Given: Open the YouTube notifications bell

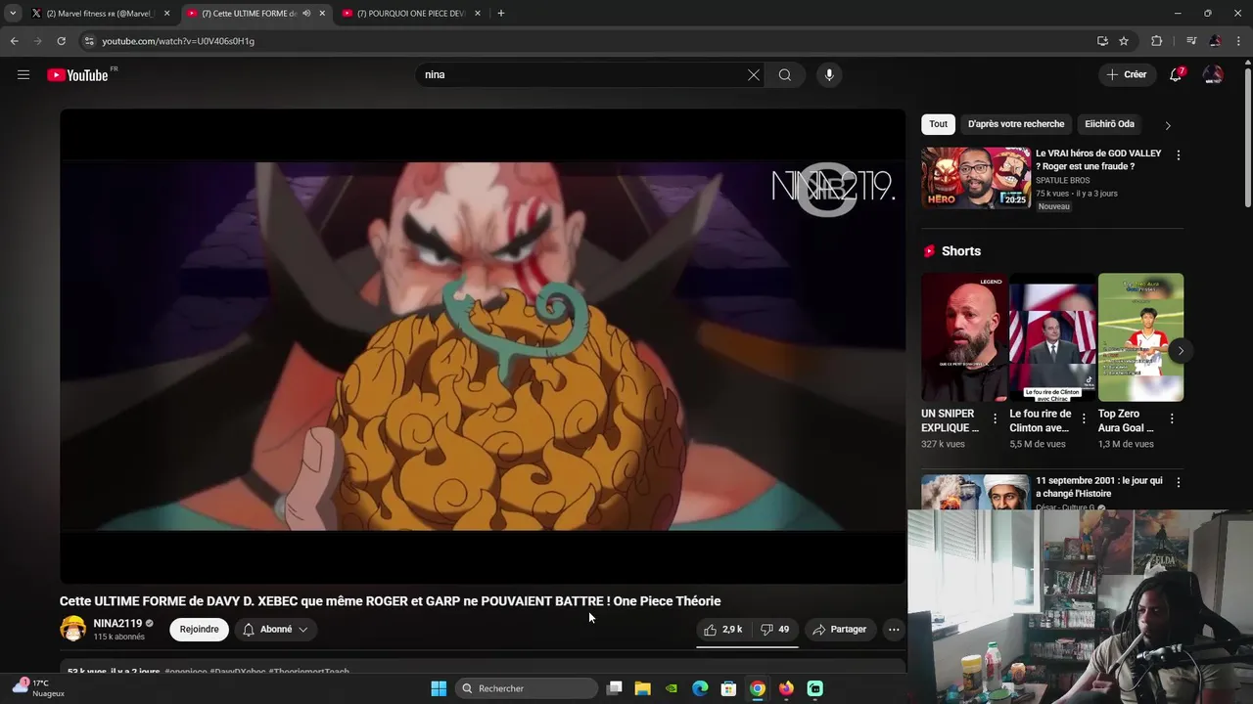Looking at the screenshot, I should click(x=1176, y=74).
